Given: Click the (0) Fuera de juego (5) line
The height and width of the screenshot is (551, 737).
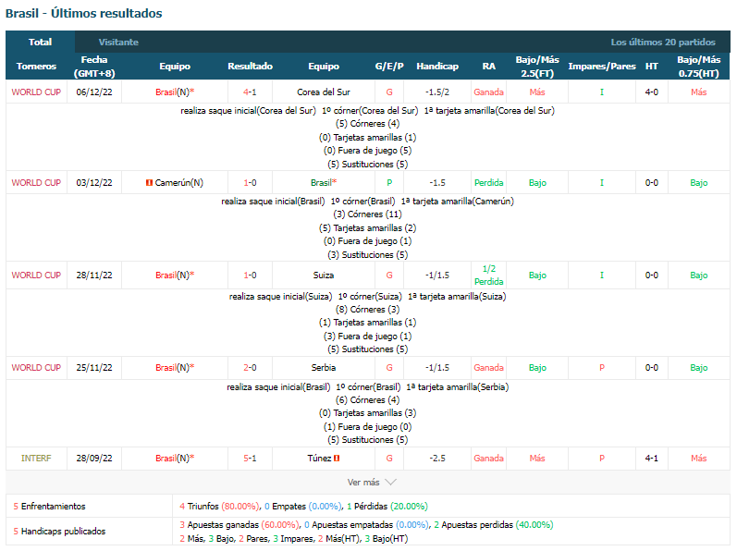Looking at the screenshot, I should click(367, 151).
